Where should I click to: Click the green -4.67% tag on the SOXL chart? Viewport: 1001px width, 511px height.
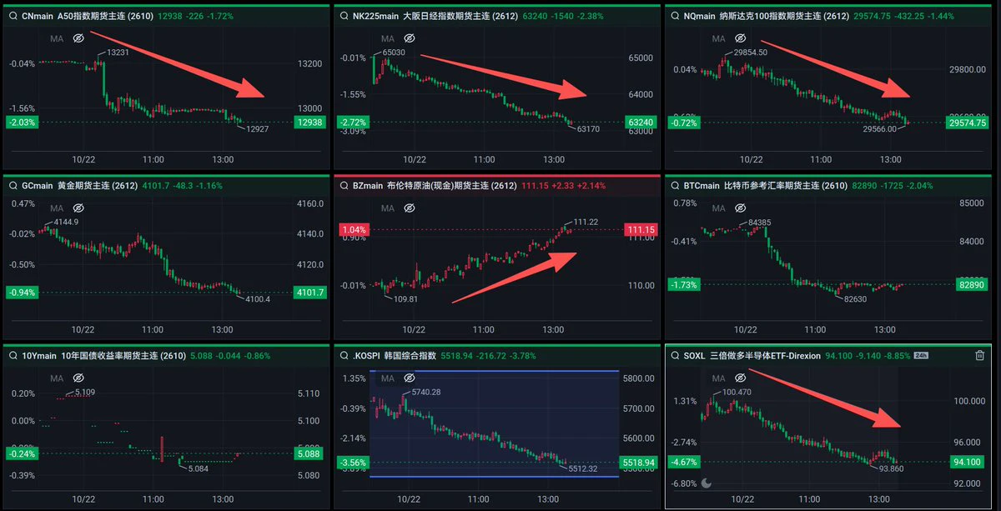point(683,462)
